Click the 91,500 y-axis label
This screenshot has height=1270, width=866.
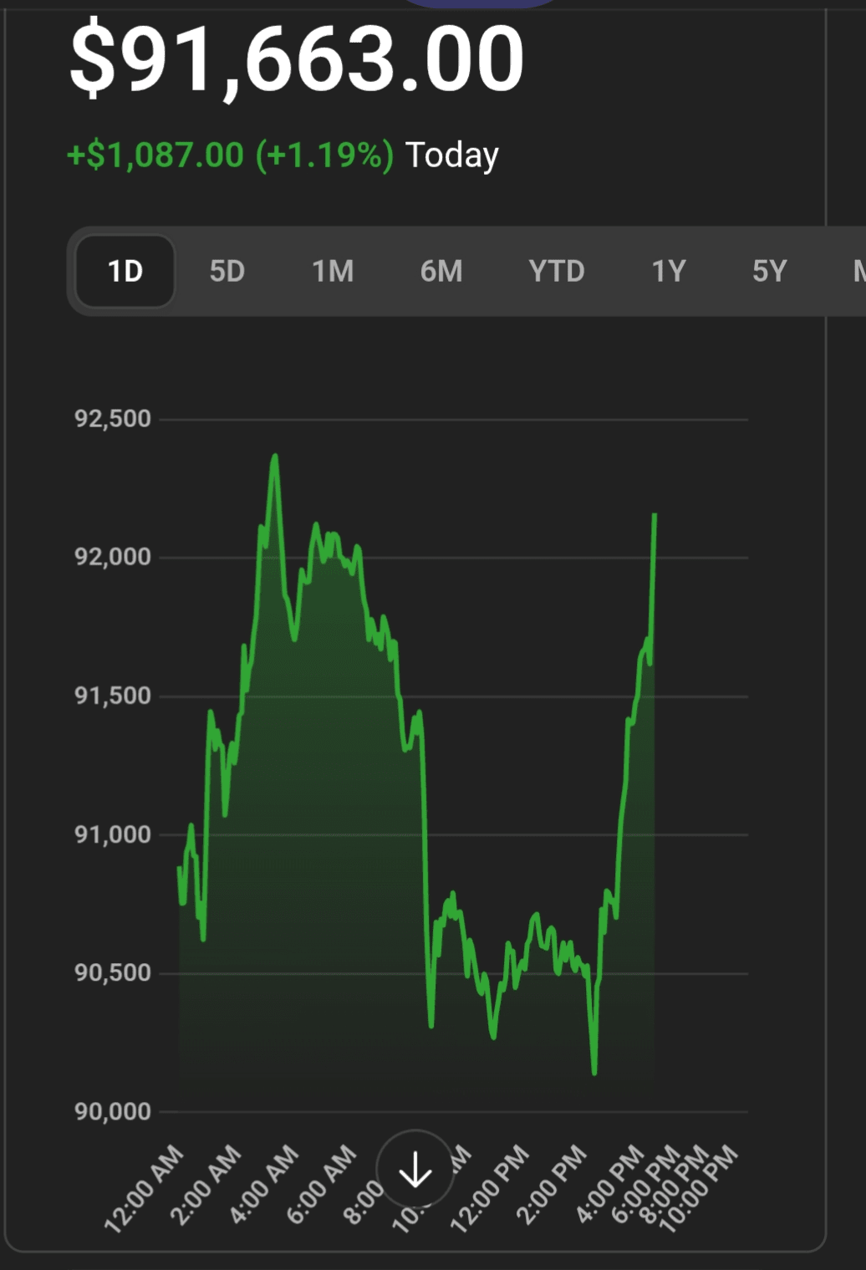tap(113, 696)
